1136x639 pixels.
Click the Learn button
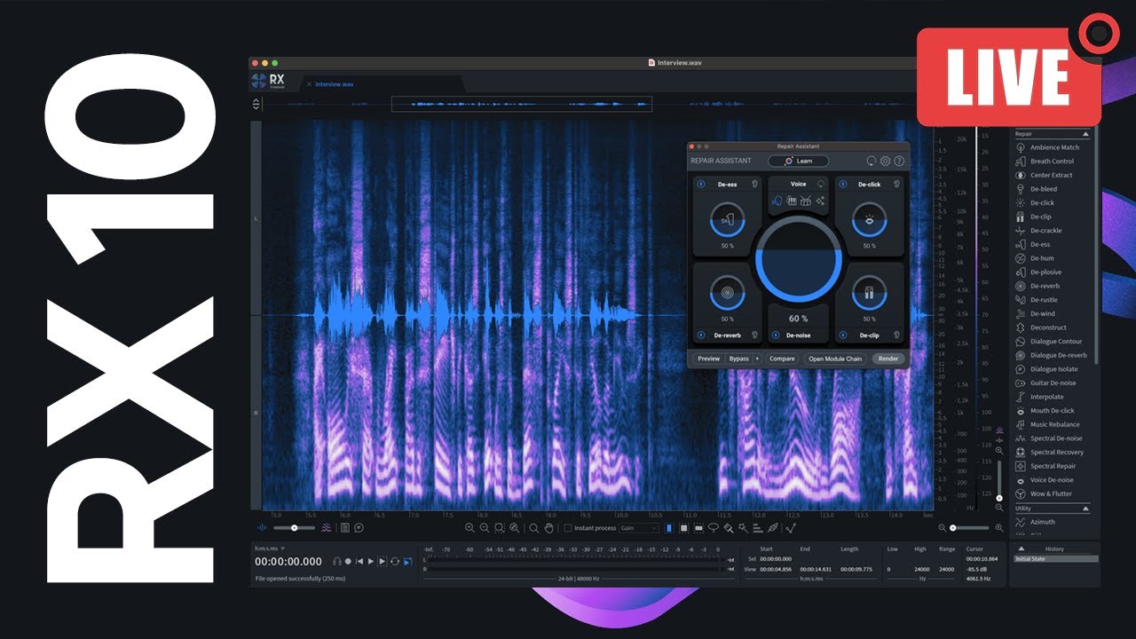coord(799,161)
